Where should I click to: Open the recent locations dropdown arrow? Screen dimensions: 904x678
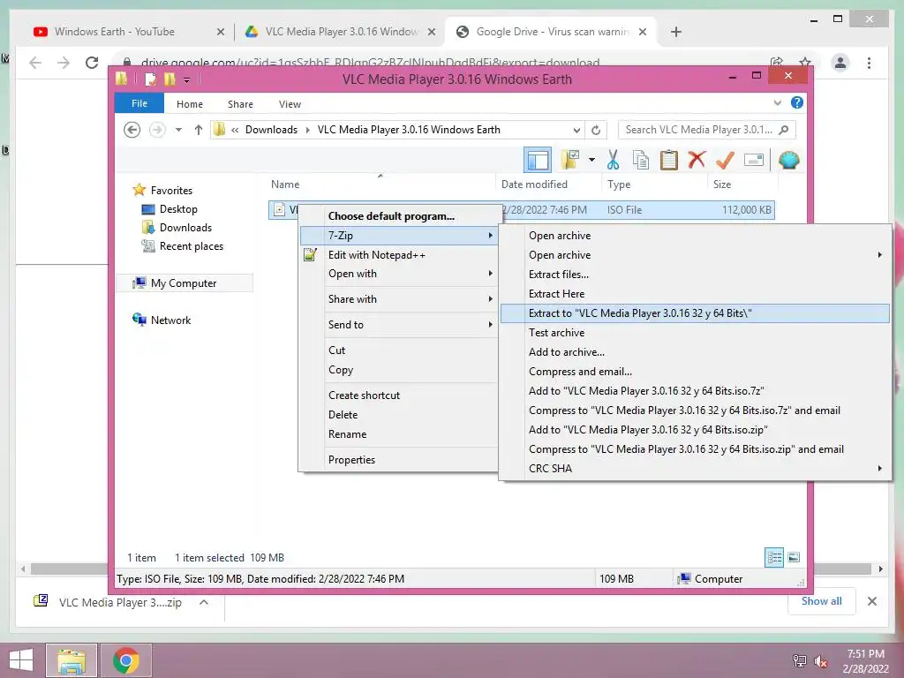tap(178, 130)
